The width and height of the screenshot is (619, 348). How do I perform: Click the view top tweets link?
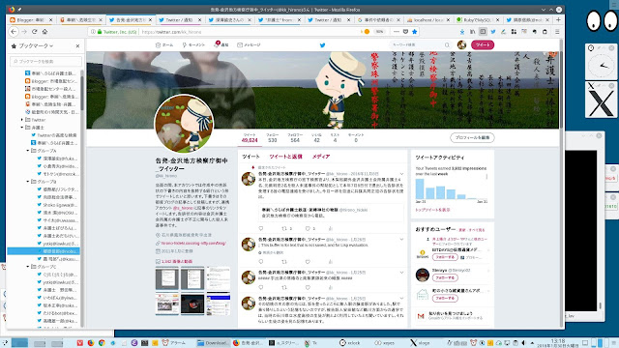pos(432,210)
